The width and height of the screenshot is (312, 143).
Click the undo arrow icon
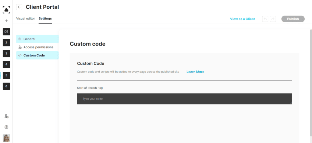click(x=265, y=19)
